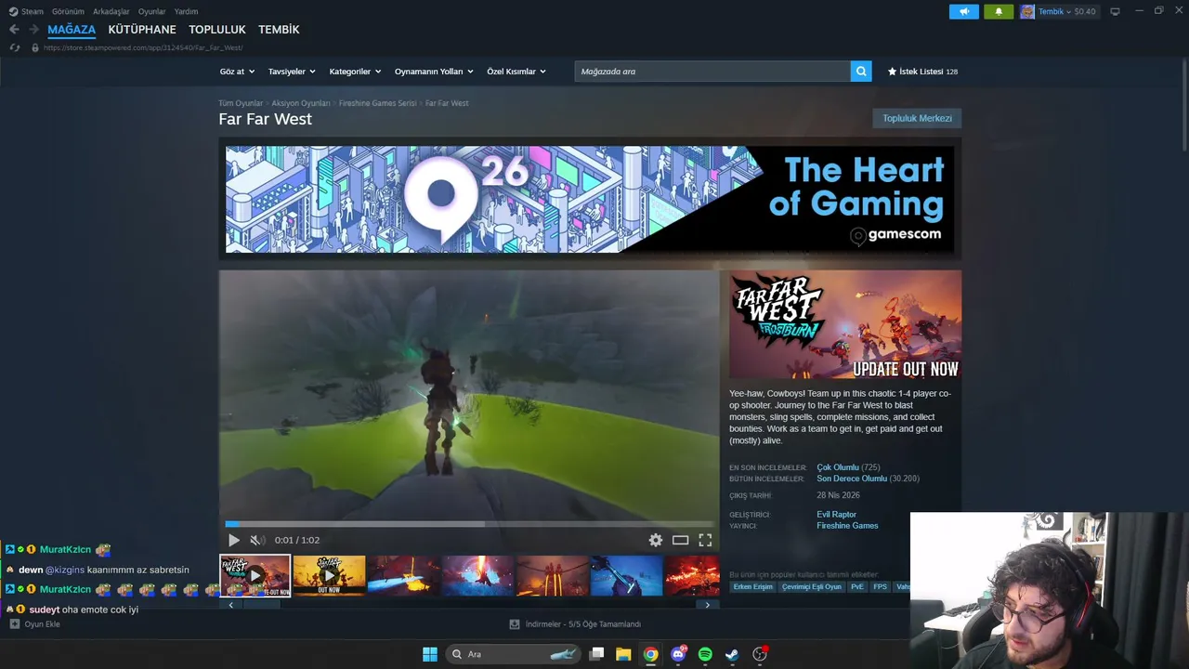Open the Yardım menu
The width and height of the screenshot is (1189, 669).
click(187, 11)
